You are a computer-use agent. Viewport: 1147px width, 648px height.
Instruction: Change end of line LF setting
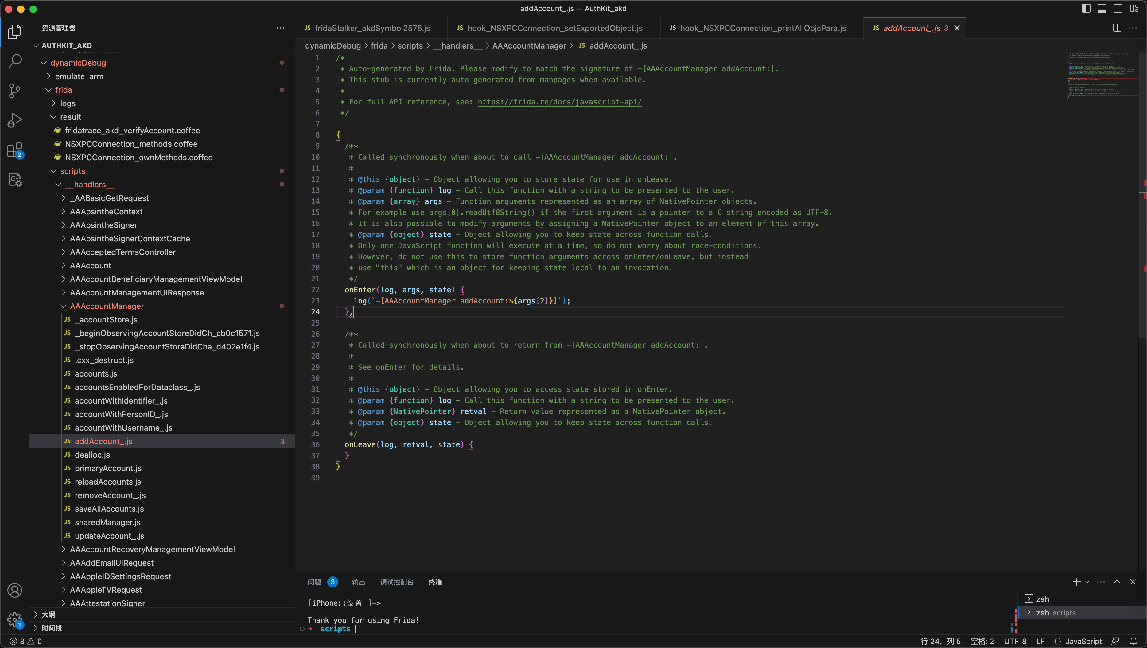[1040, 641]
